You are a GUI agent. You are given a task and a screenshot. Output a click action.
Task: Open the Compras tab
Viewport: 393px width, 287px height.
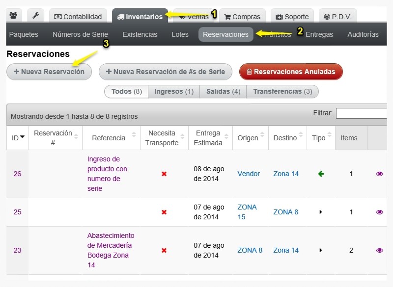point(242,17)
